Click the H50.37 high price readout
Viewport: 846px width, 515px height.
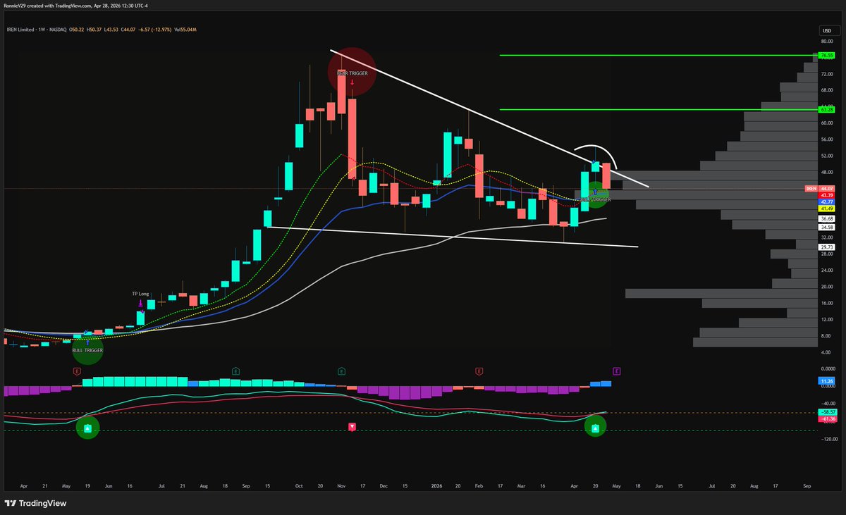pyautogui.click(x=94, y=30)
